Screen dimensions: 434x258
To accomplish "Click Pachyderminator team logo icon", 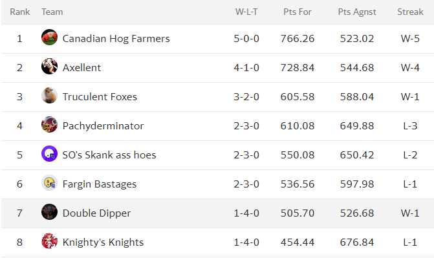I will [x=50, y=125].
